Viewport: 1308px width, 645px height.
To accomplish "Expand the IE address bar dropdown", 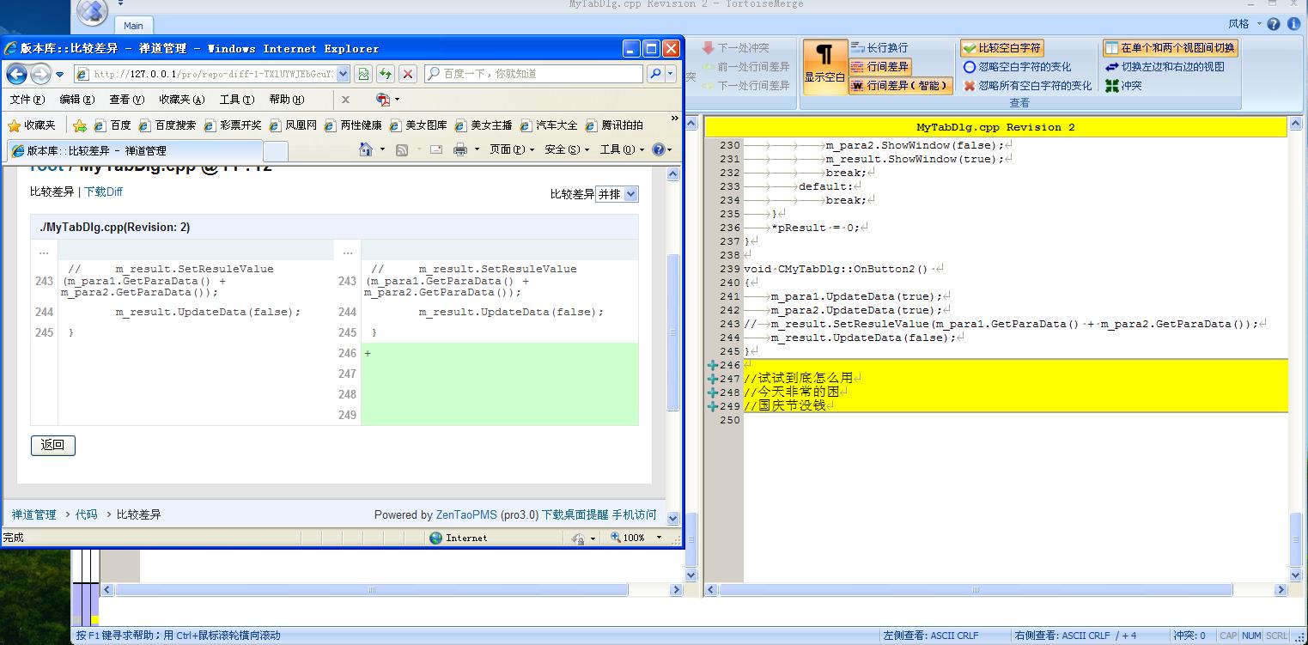I will 343,75.
